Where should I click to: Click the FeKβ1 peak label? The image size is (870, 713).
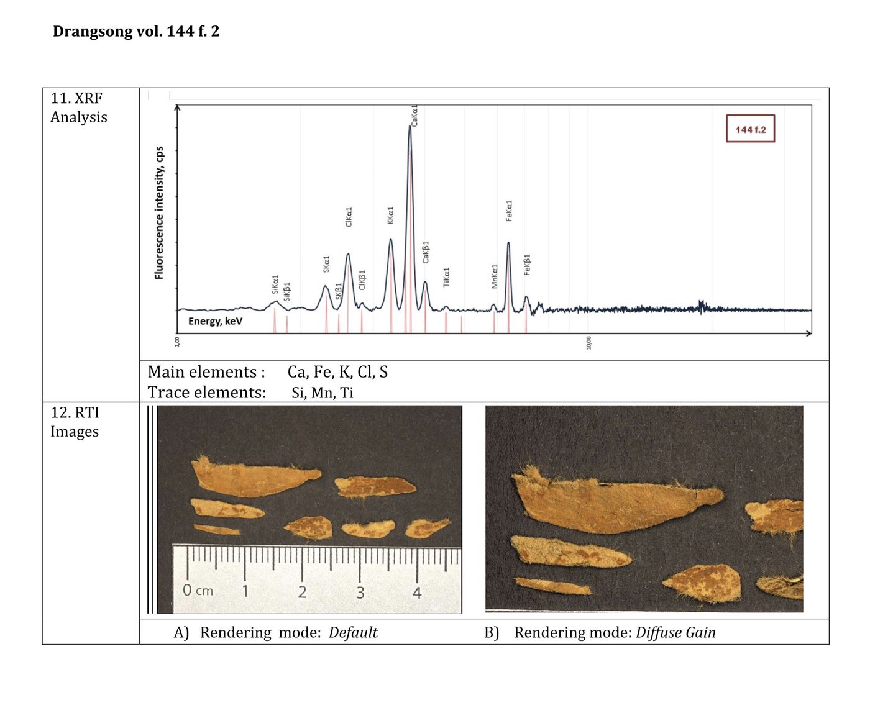click(527, 265)
